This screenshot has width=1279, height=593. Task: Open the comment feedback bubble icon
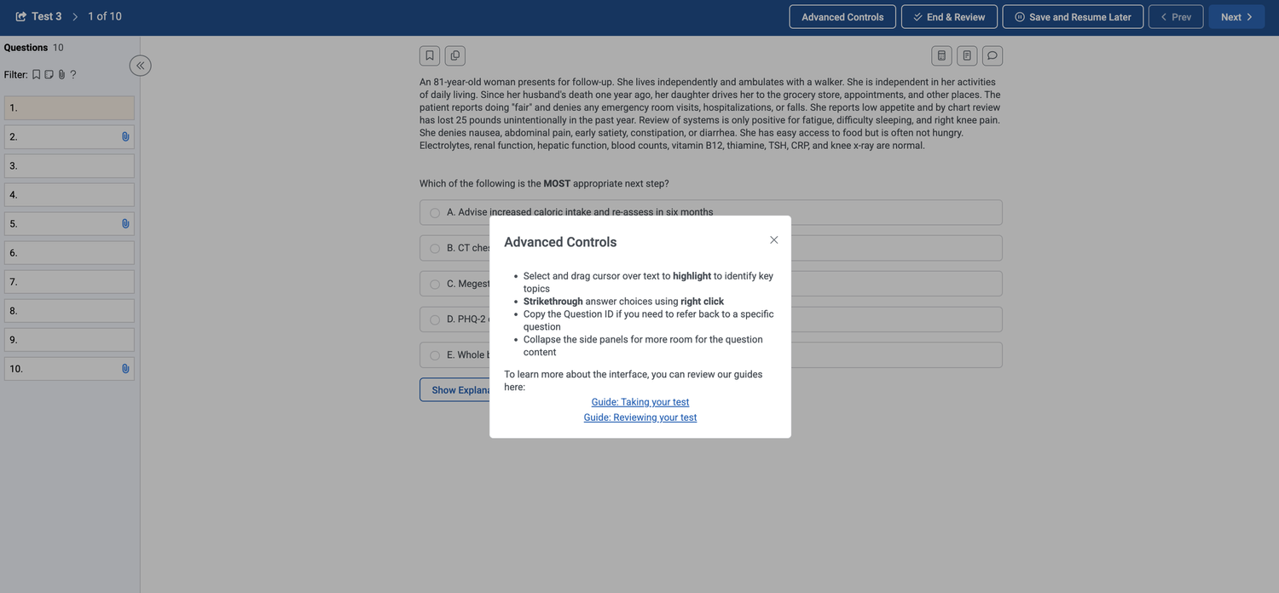point(993,55)
